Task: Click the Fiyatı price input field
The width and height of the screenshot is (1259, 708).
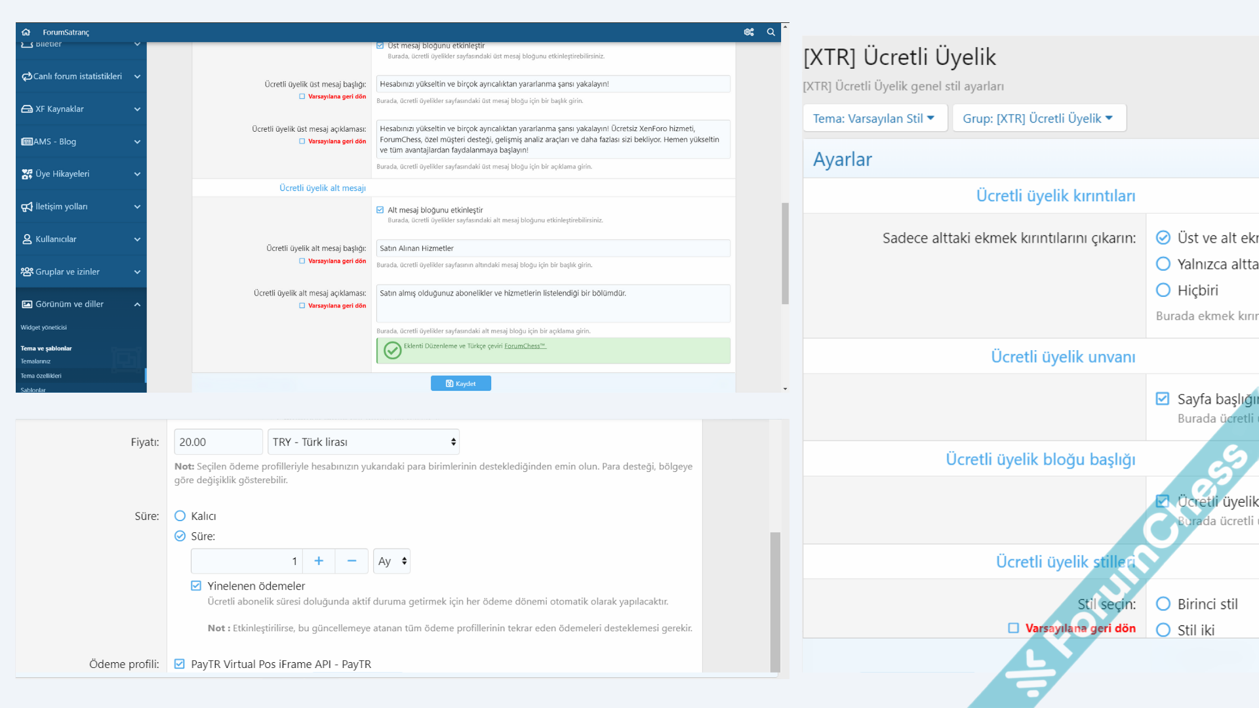Action: coord(218,442)
